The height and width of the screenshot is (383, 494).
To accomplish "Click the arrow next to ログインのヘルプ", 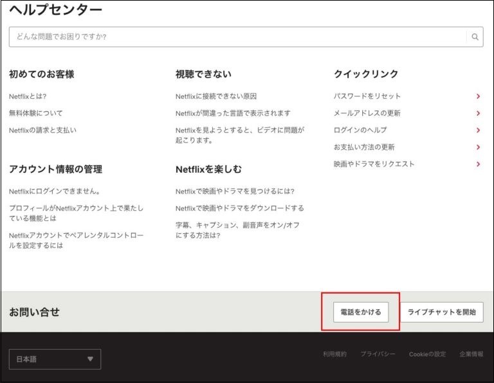I will (x=479, y=130).
